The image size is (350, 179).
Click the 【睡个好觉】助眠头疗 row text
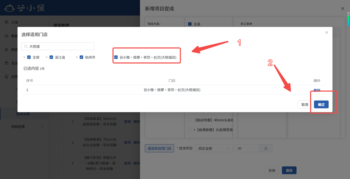99,163
